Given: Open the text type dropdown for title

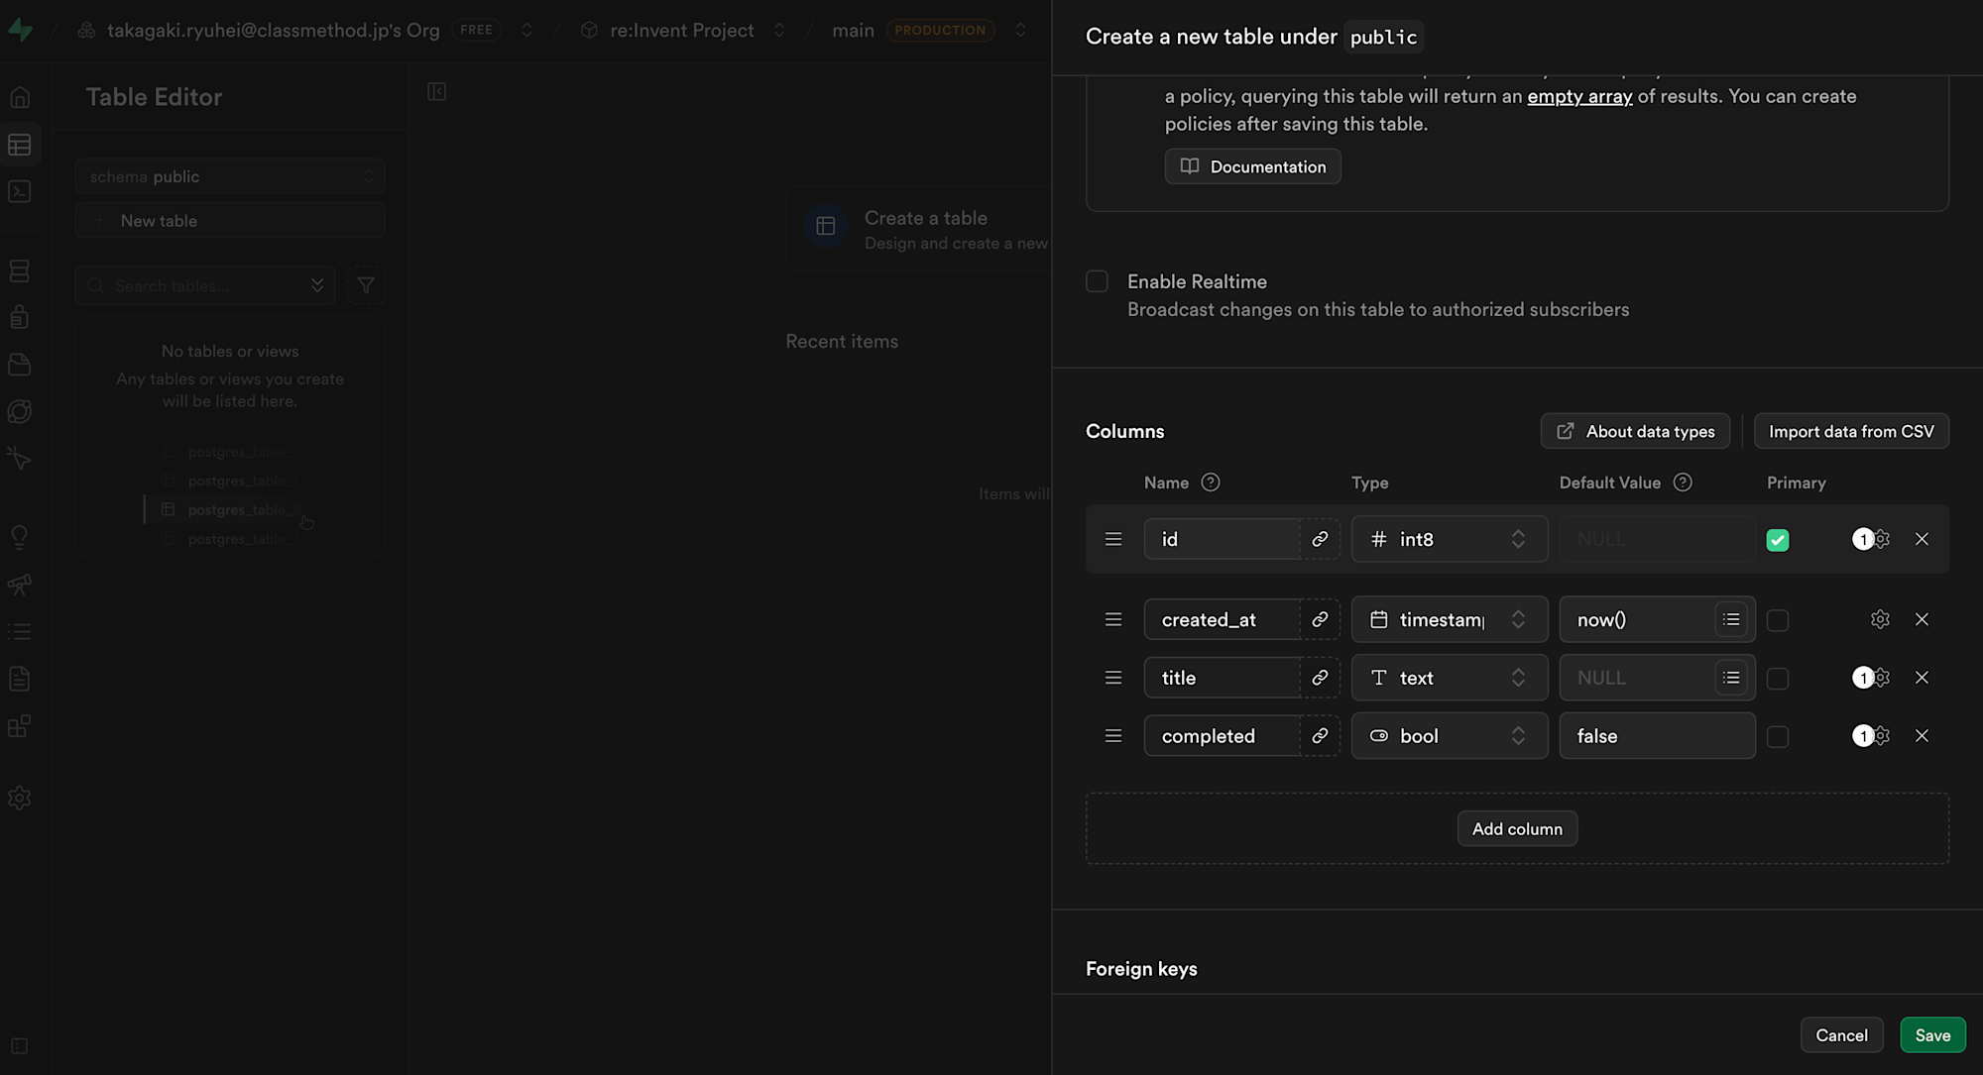Looking at the screenshot, I should click(1449, 678).
